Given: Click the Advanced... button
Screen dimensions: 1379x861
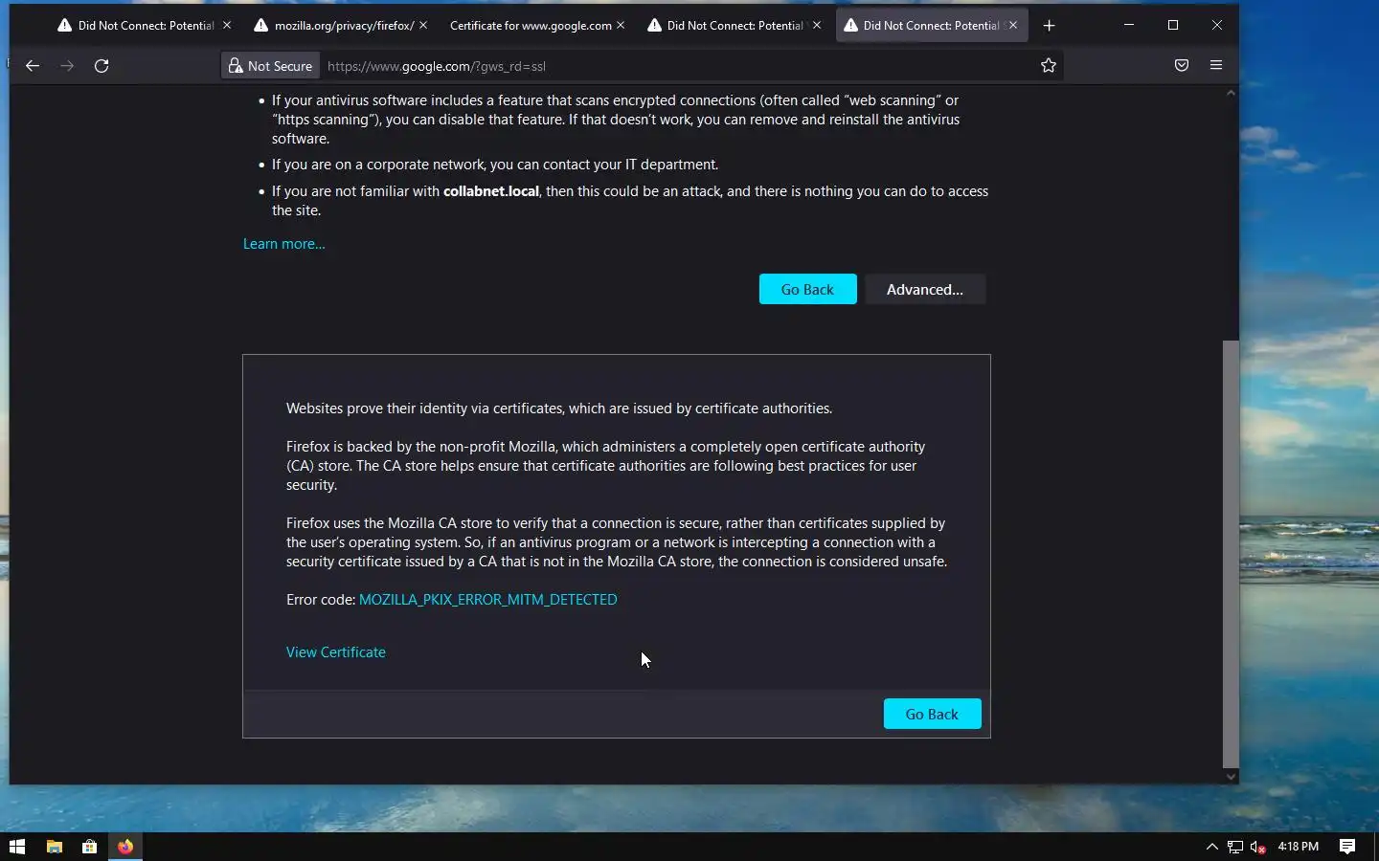Looking at the screenshot, I should 925,289.
